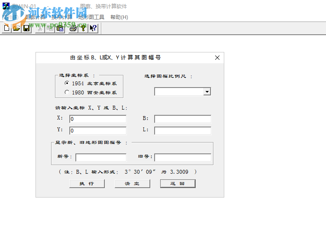Click the 显示新、旧地形图图幅号 label
326x227 pixels.
tap(91, 143)
